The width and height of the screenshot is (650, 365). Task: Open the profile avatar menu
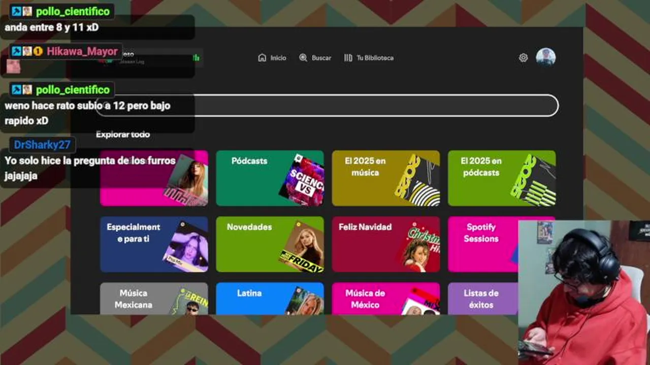pyautogui.click(x=546, y=57)
